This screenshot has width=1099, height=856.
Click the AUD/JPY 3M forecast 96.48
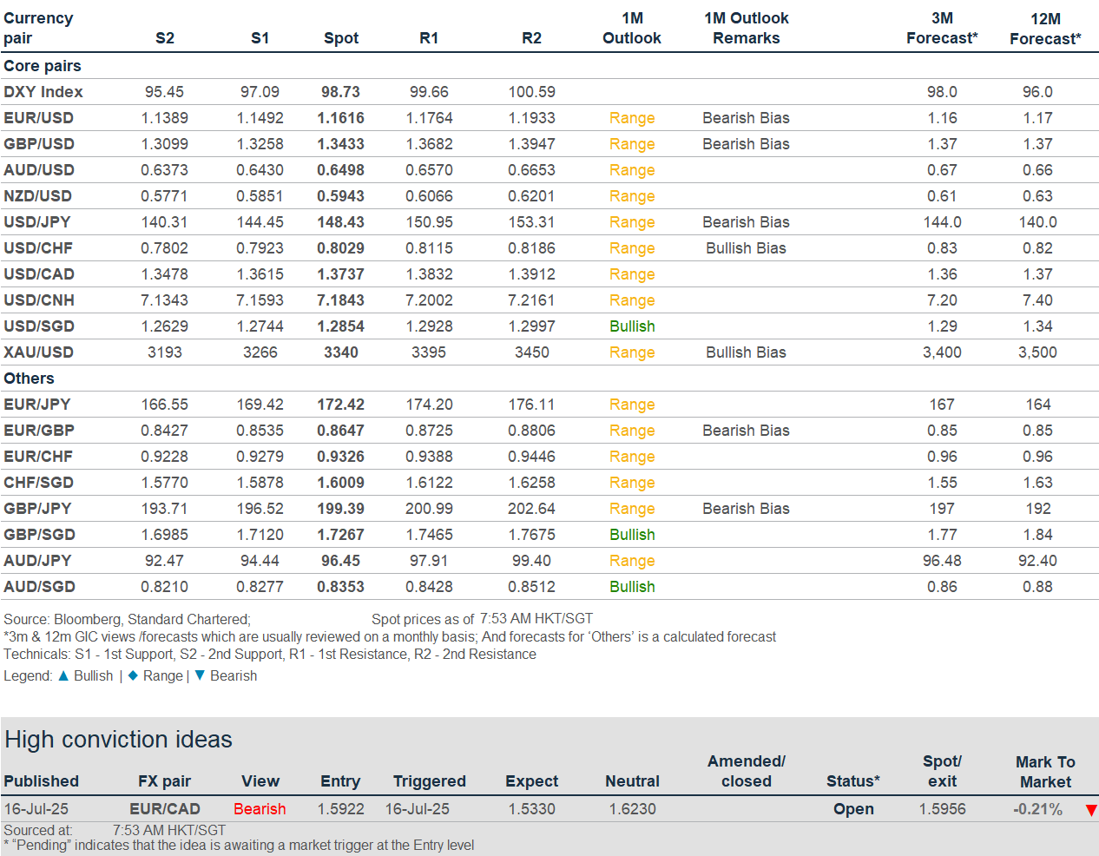coord(942,561)
